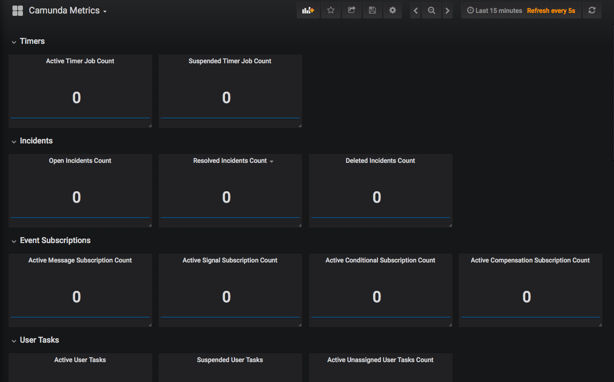This screenshot has height=382, width=614.
Task: Refresh the dashboard now
Action: click(x=592, y=10)
